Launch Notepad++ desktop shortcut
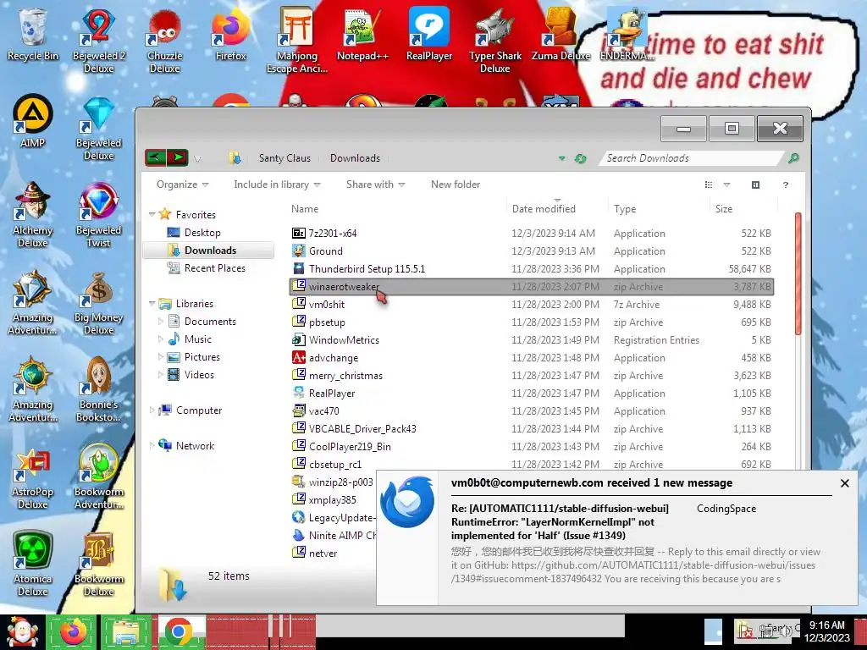The width and height of the screenshot is (867, 650). (362, 34)
